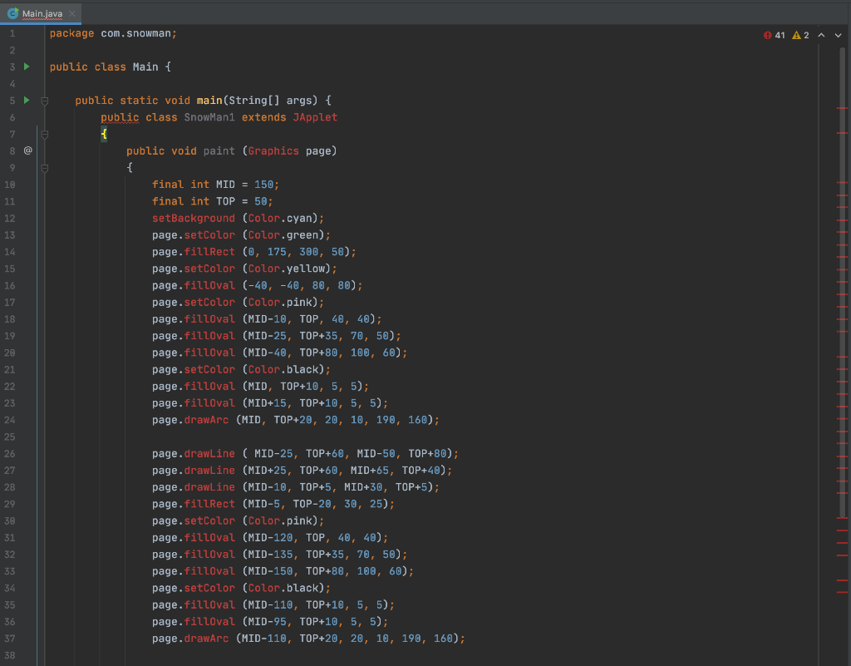Run the main method via green gutter arrow
Viewport: 851px width, 666px height.
pyautogui.click(x=25, y=100)
